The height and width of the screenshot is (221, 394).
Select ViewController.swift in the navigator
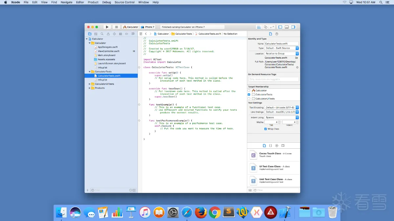(108, 51)
